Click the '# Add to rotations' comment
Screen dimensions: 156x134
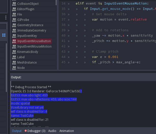(x=110, y=30)
